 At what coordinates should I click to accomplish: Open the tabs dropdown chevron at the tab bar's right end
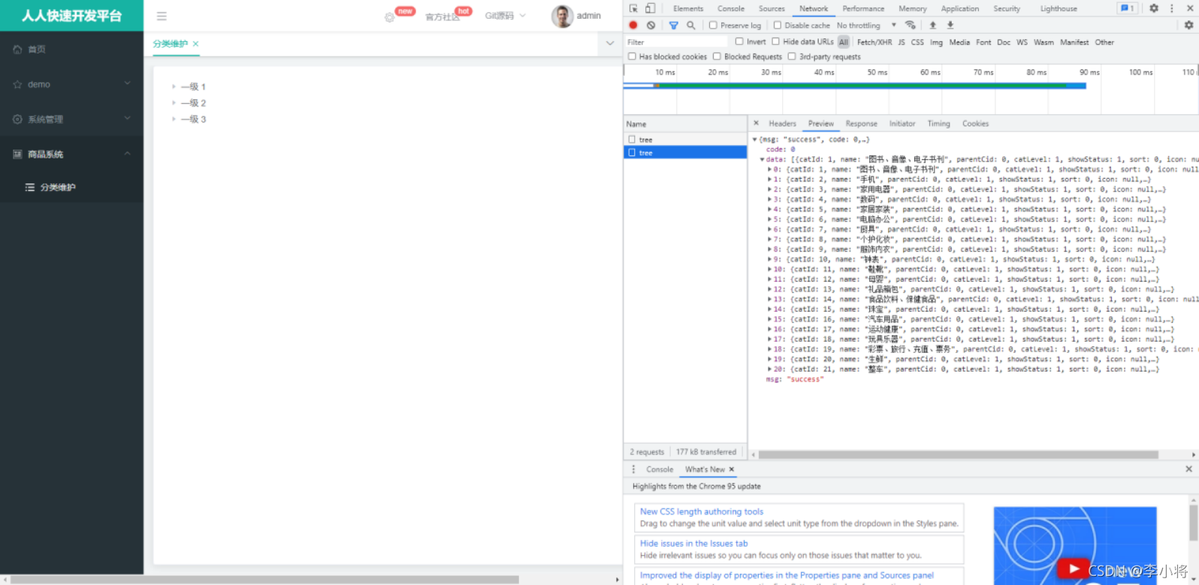tap(610, 44)
